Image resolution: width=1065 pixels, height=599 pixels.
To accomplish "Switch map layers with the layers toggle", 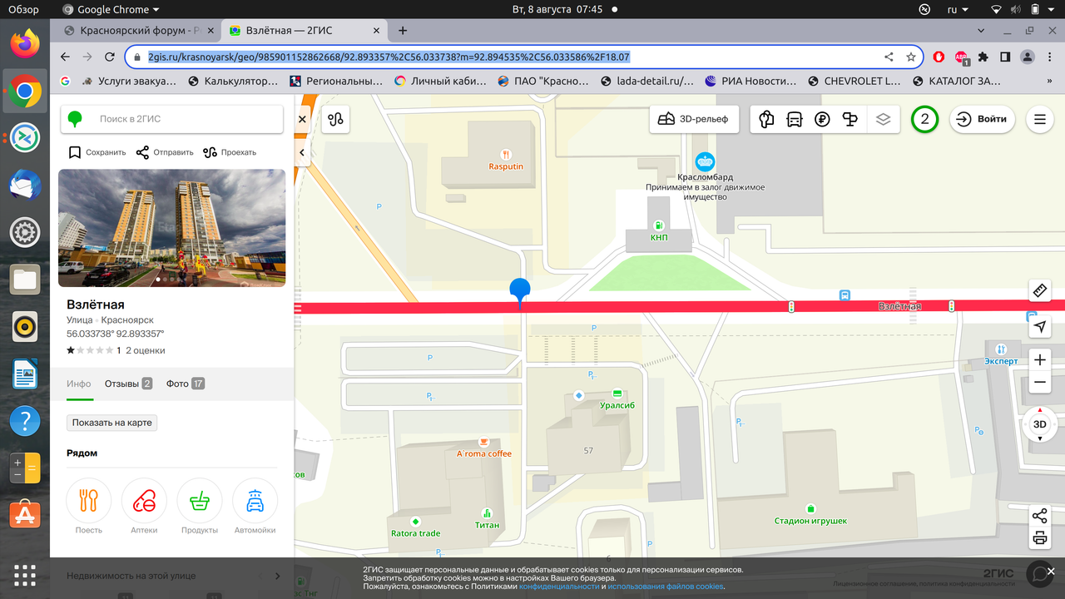I will (x=883, y=119).
